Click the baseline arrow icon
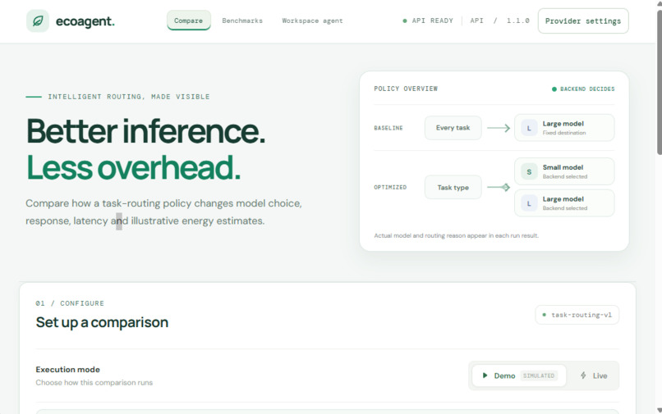 tap(499, 128)
